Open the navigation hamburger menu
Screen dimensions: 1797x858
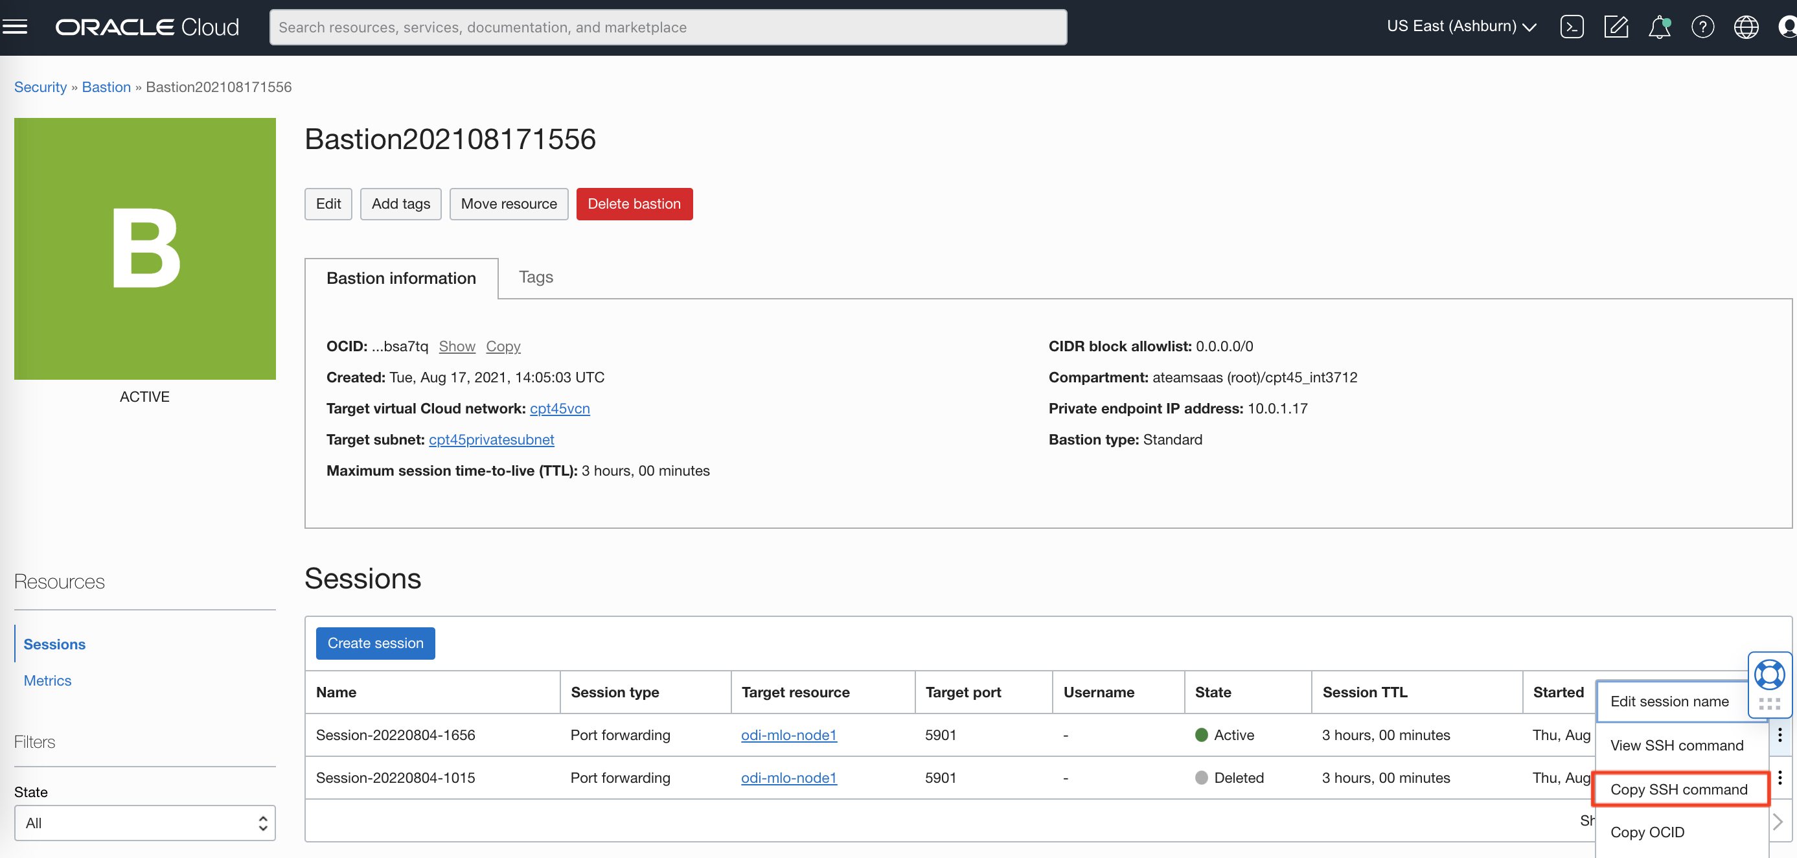coord(15,26)
